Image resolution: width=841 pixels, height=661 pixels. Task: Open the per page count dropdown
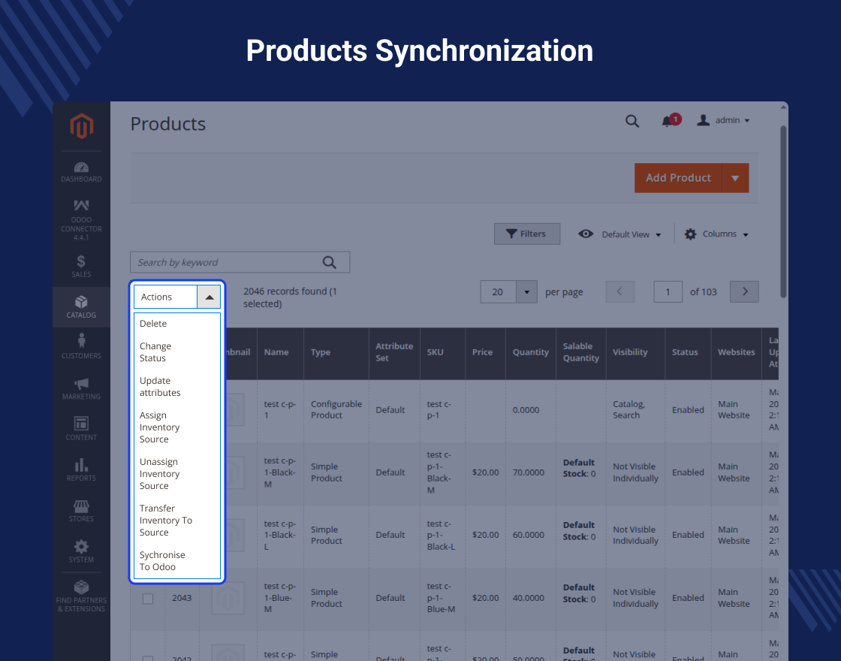526,292
